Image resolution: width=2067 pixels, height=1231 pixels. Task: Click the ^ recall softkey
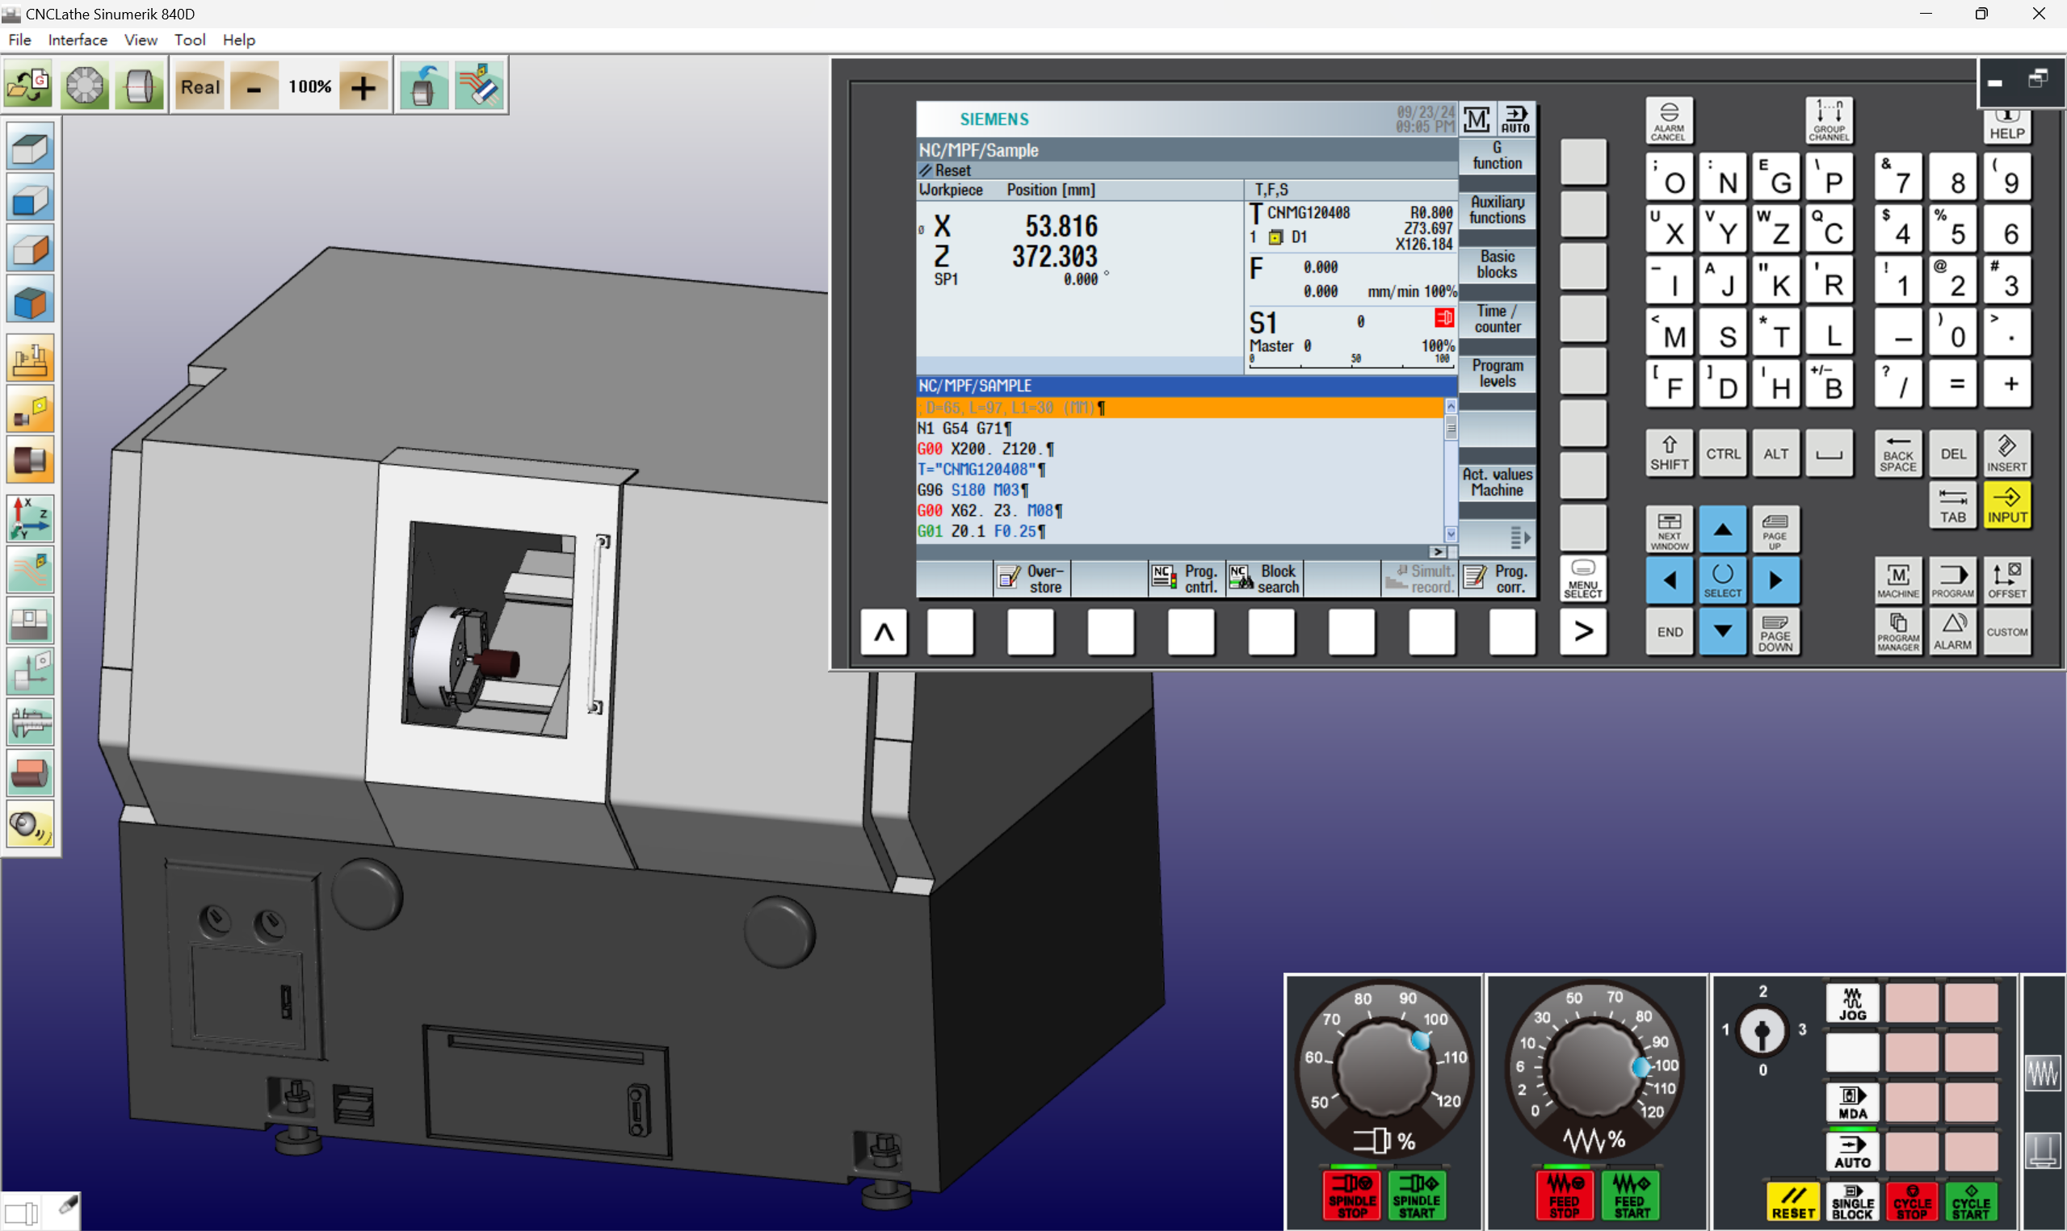pyautogui.click(x=884, y=632)
